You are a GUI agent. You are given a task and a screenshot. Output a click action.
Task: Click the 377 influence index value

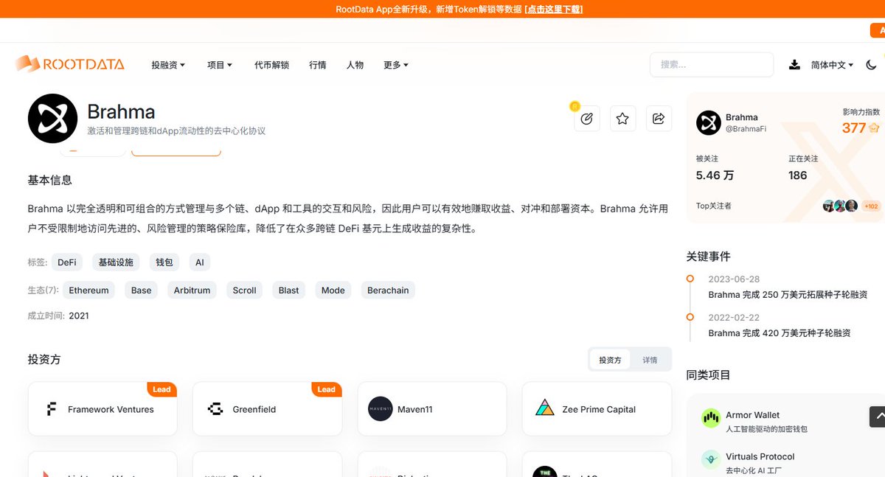[854, 128]
